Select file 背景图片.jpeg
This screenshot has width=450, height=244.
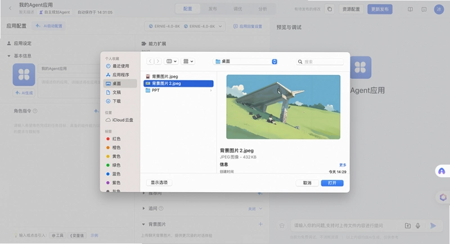coord(178,77)
